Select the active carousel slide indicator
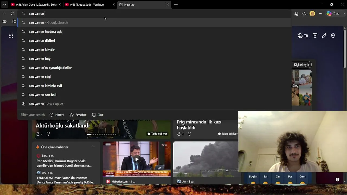The width and height of the screenshot is (347, 195). click(x=89, y=134)
